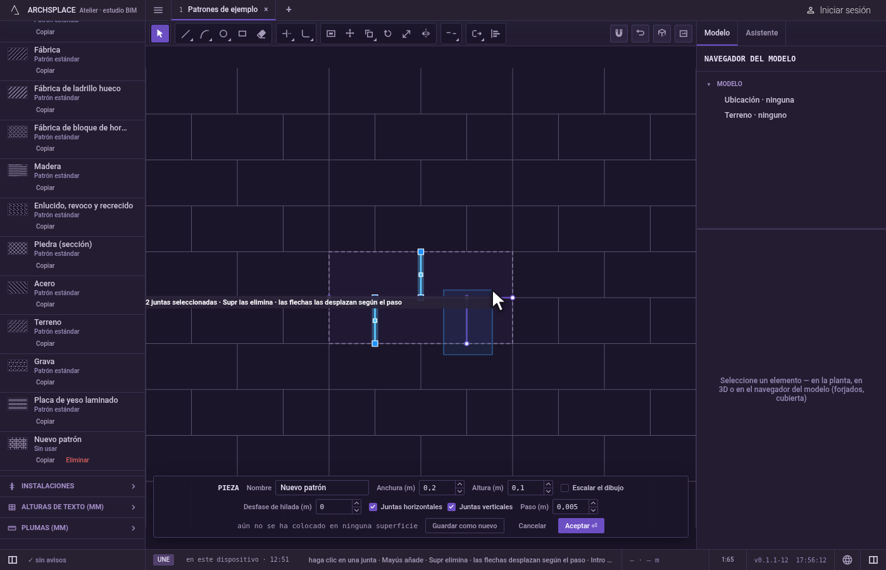Collapse the MODELO tree node
886x570 pixels.
click(x=709, y=84)
